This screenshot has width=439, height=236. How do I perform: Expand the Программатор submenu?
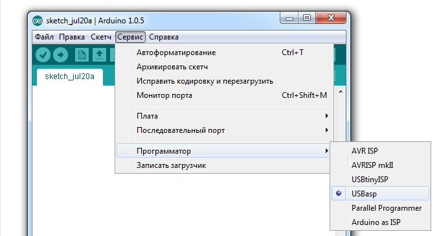pyautogui.click(x=224, y=151)
